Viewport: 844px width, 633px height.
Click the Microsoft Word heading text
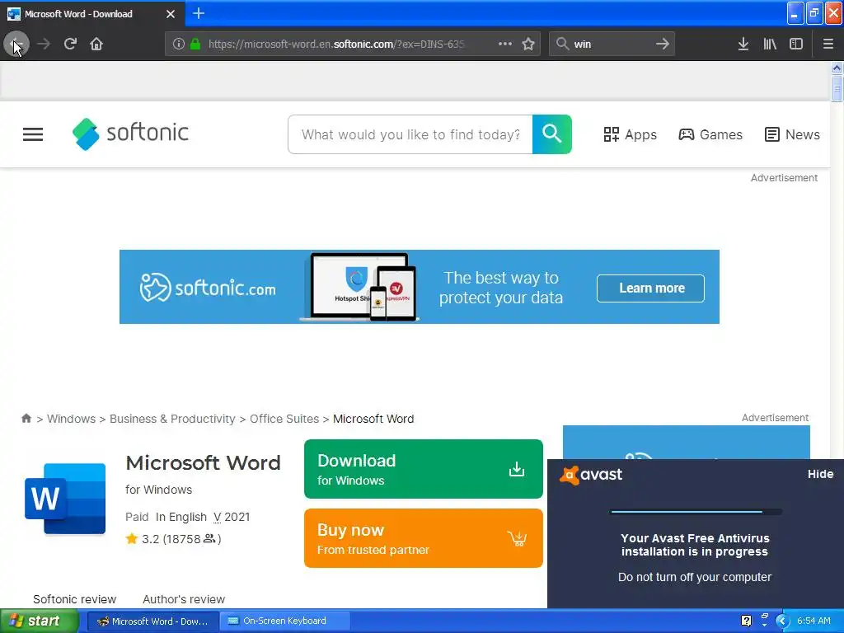pos(203,463)
